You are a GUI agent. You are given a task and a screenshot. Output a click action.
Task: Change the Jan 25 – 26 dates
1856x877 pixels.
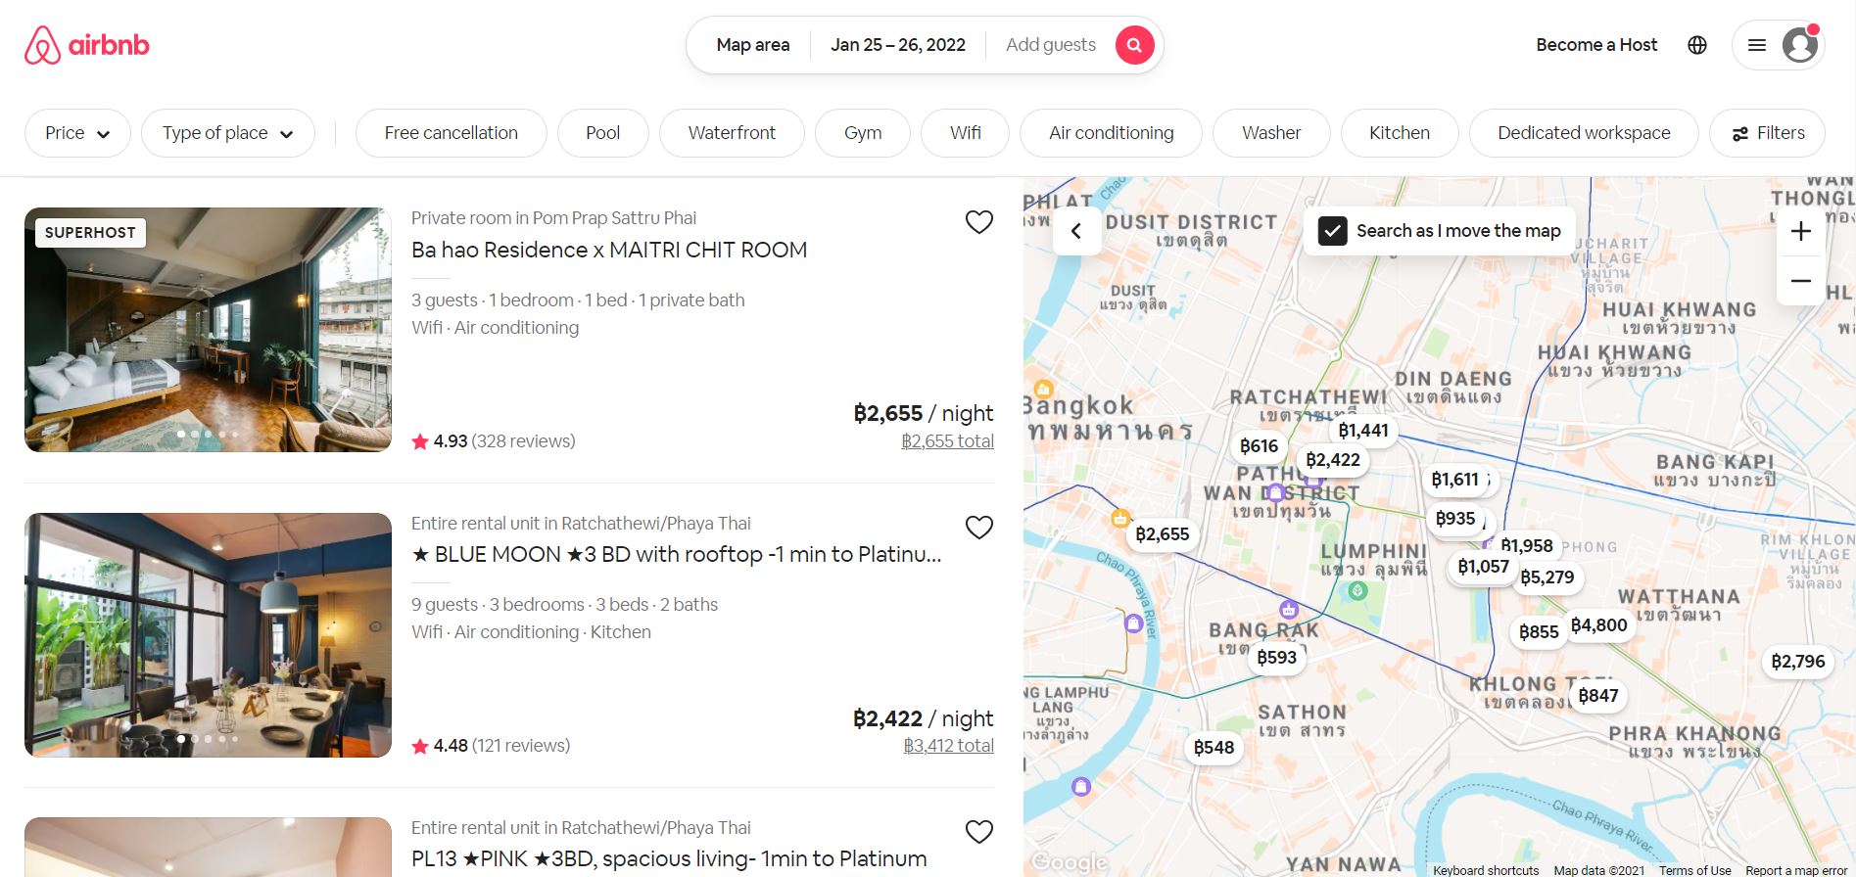[x=897, y=45]
